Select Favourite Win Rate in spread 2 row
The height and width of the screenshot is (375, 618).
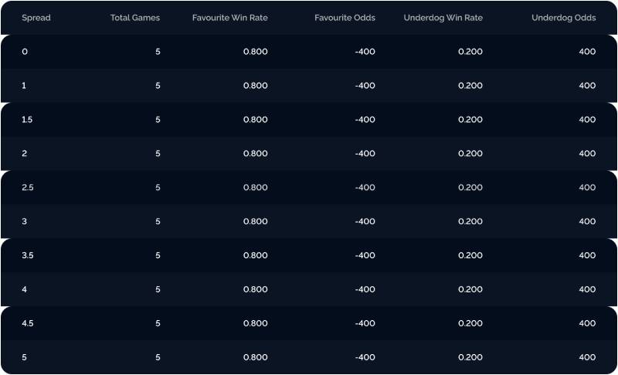click(x=255, y=154)
